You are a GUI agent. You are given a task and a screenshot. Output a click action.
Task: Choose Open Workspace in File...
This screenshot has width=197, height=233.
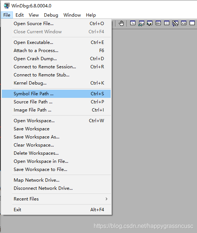[x=56, y=161]
